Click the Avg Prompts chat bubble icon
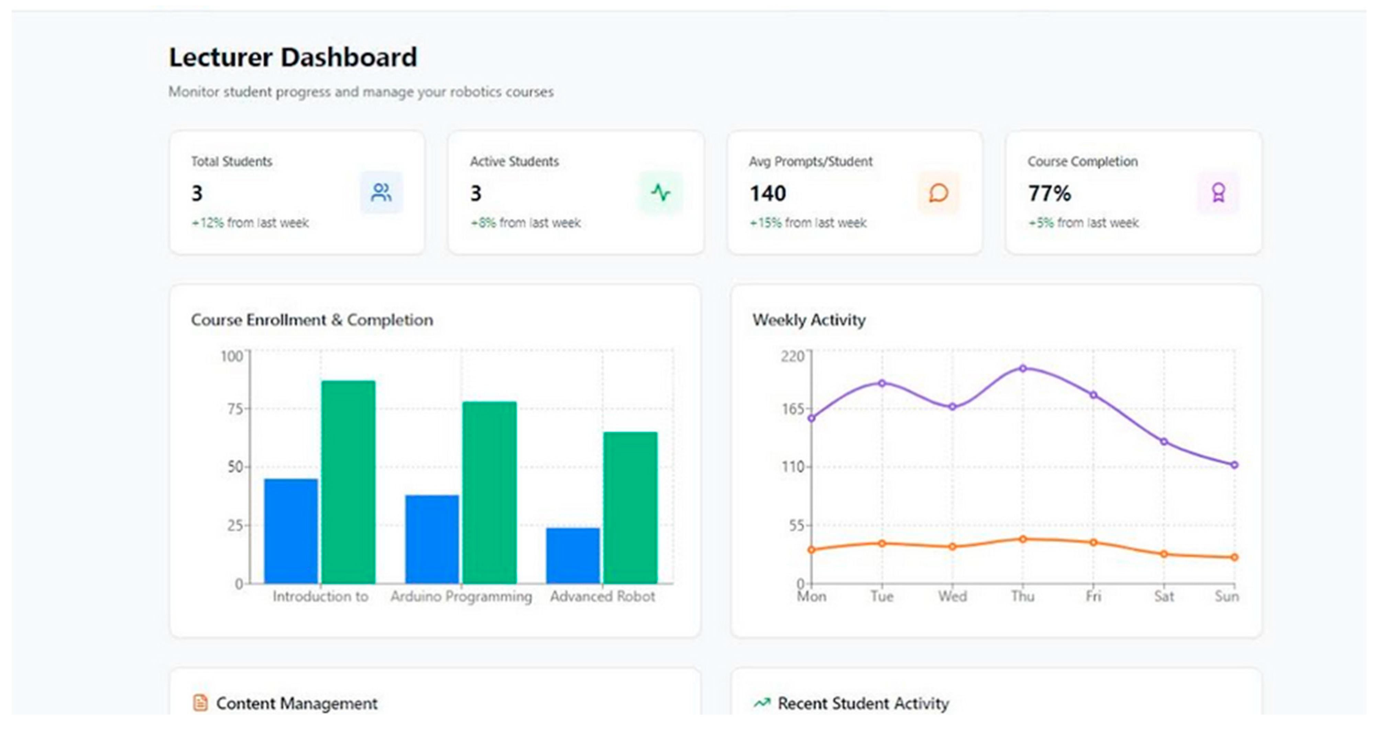Viewport: 1385px width, 736px height. tap(938, 192)
